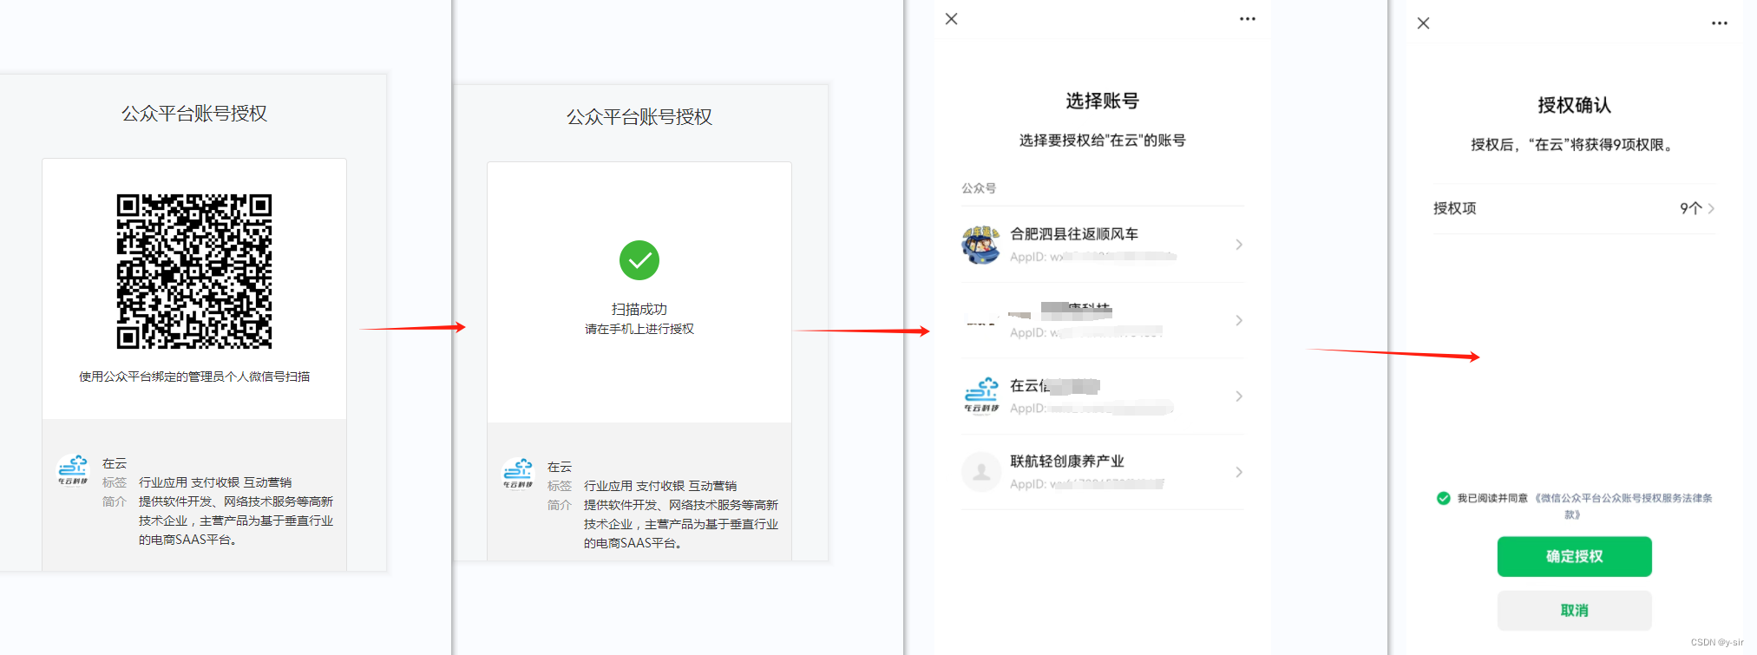
Task: Click the 授权项 row label
Action: point(1455,208)
